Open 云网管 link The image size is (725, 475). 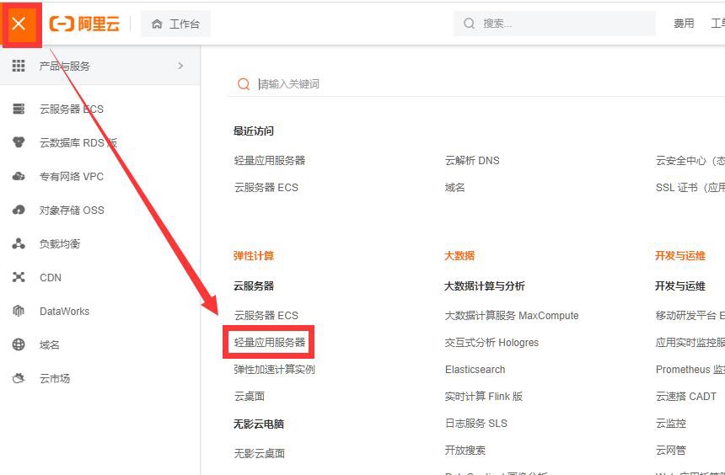click(670, 450)
